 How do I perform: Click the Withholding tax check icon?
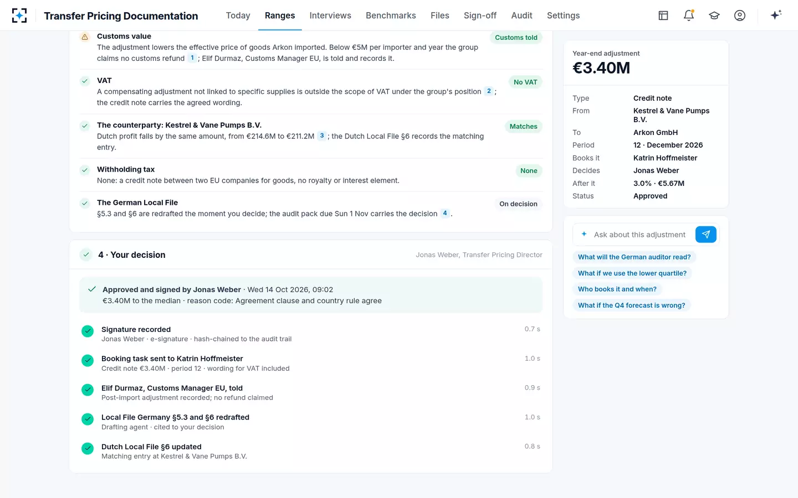pos(85,170)
